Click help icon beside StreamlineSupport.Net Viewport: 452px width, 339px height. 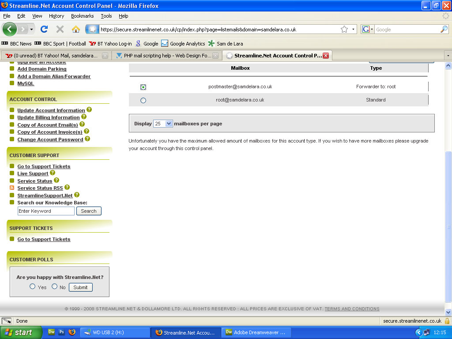(77, 195)
